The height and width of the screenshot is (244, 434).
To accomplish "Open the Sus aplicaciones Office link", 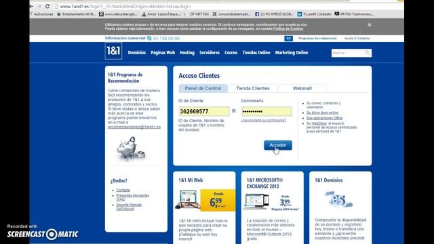I will [324, 118].
